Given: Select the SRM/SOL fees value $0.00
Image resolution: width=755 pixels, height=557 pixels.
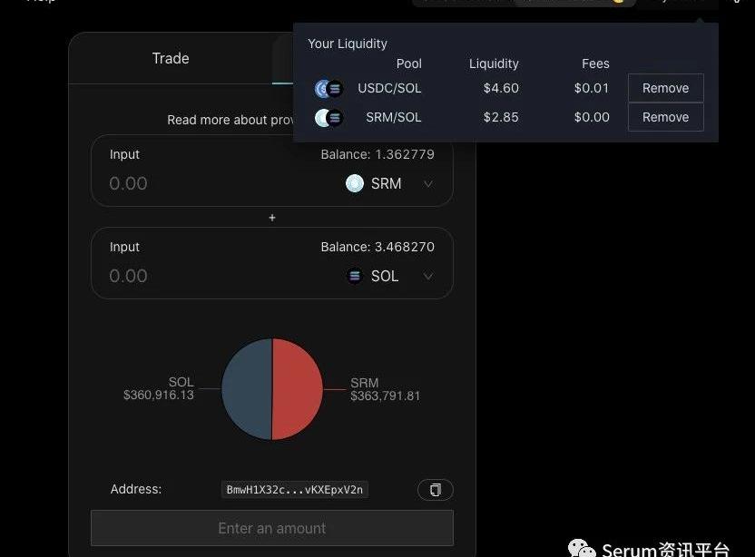Looking at the screenshot, I should (592, 117).
